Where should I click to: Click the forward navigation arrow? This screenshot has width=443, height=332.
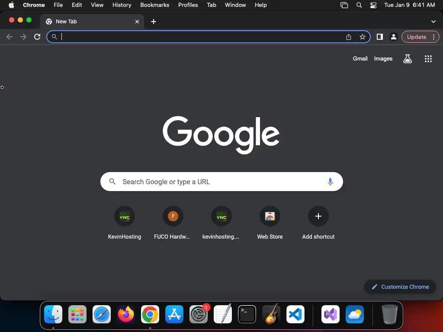(23, 37)
